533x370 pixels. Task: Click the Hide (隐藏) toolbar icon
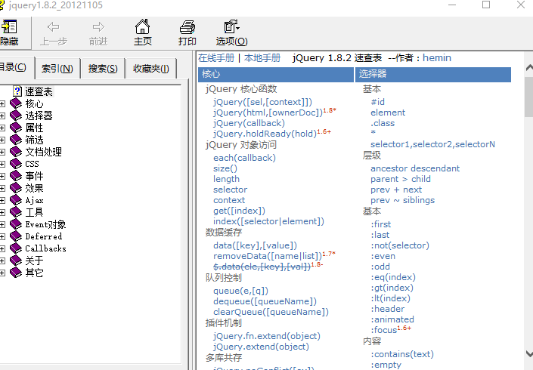click(x=9, y=27)
